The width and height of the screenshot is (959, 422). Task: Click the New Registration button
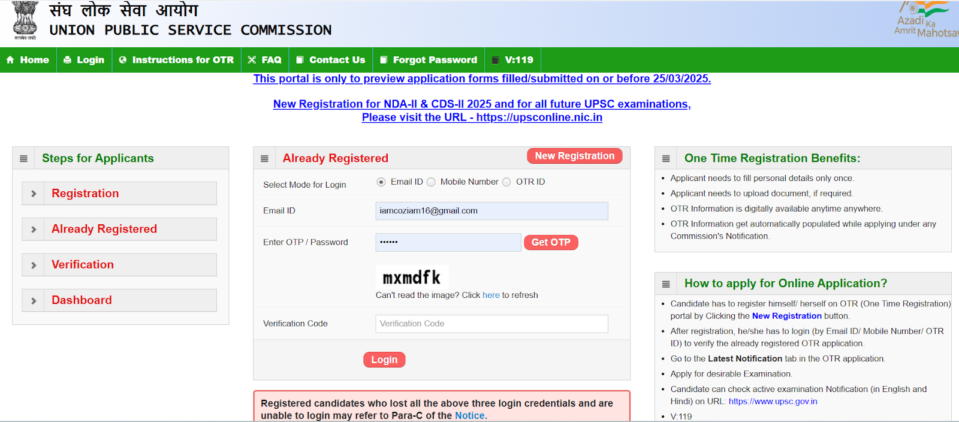click(x=575, y=156)
